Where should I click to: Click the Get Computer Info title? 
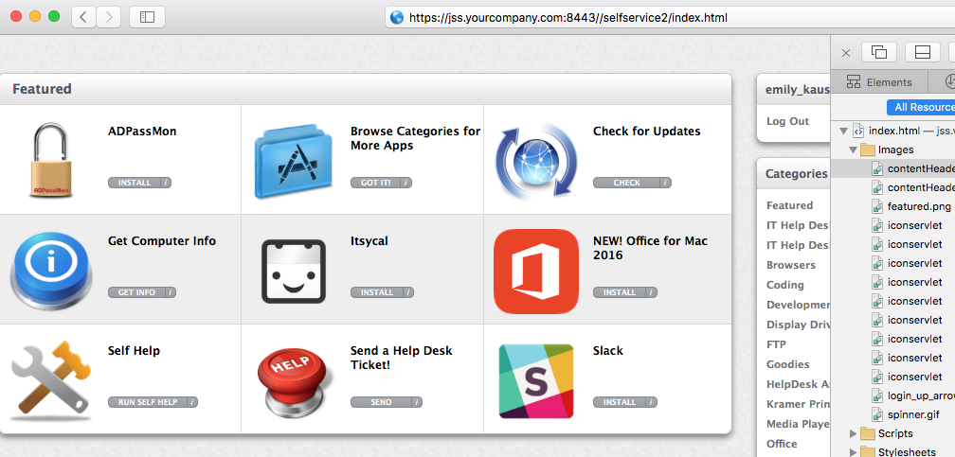[x=162, y=241]
